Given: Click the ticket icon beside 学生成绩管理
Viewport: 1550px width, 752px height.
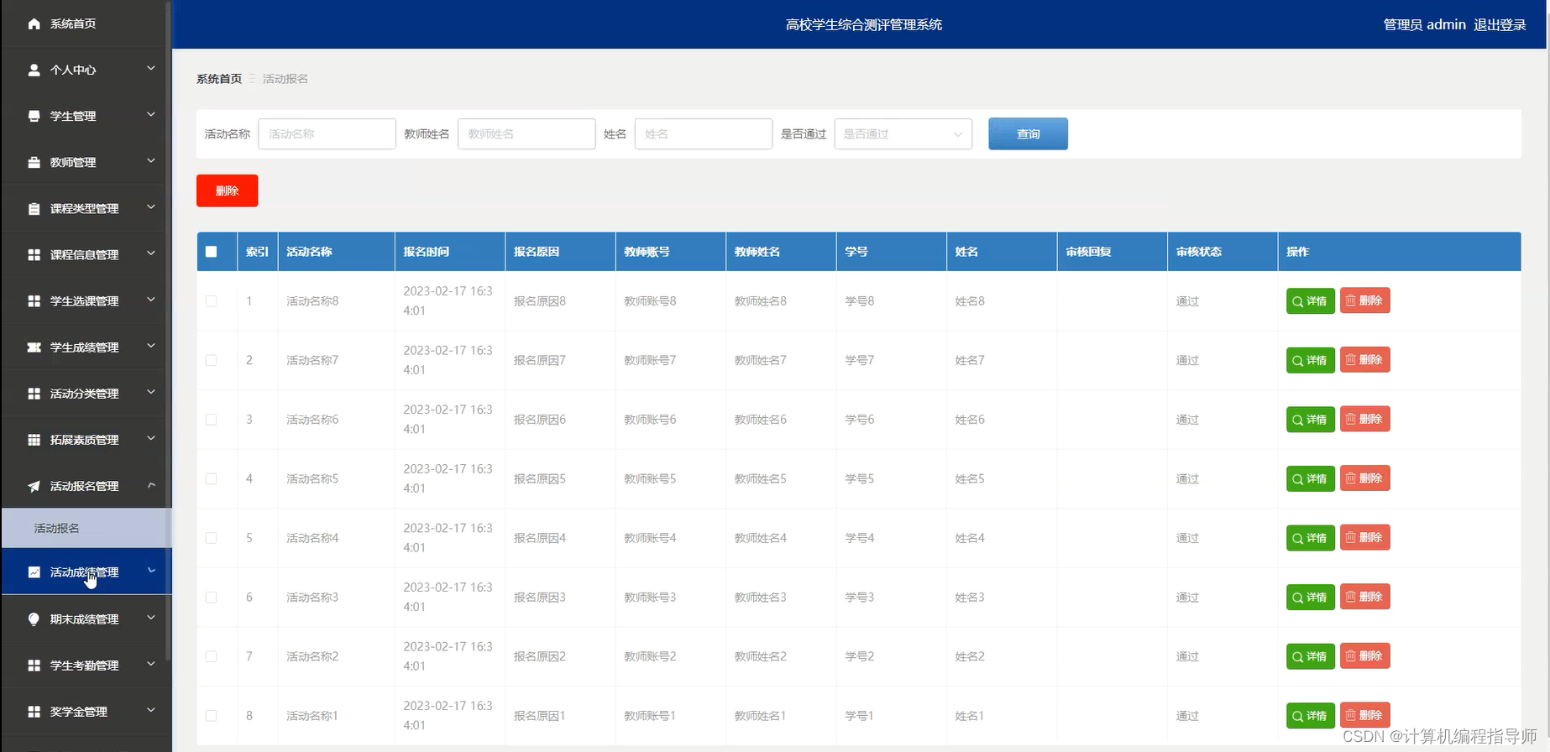Looking at the screenshot, I should [x=34, y=347].
